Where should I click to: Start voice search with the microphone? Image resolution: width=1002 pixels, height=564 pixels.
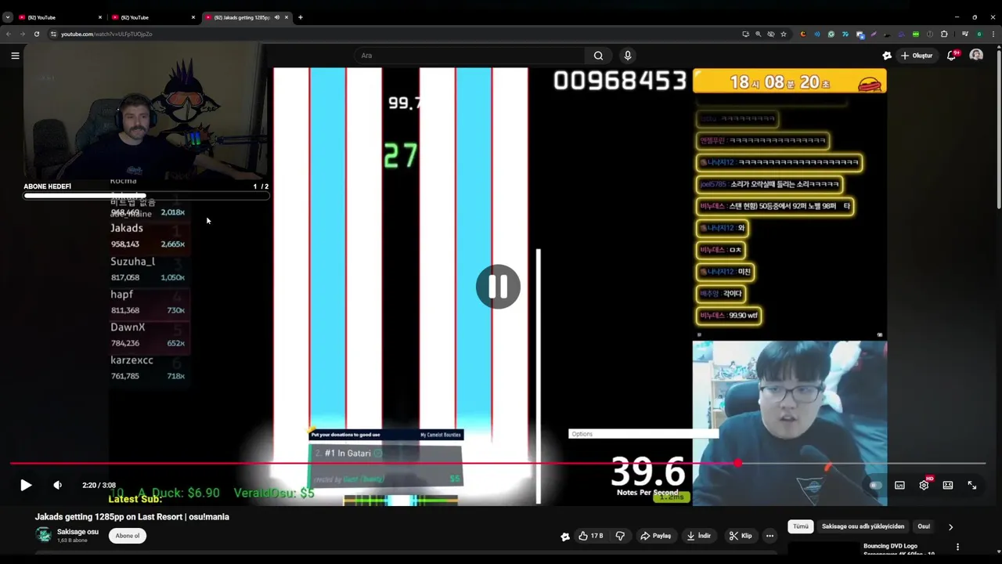click(627, 56)
